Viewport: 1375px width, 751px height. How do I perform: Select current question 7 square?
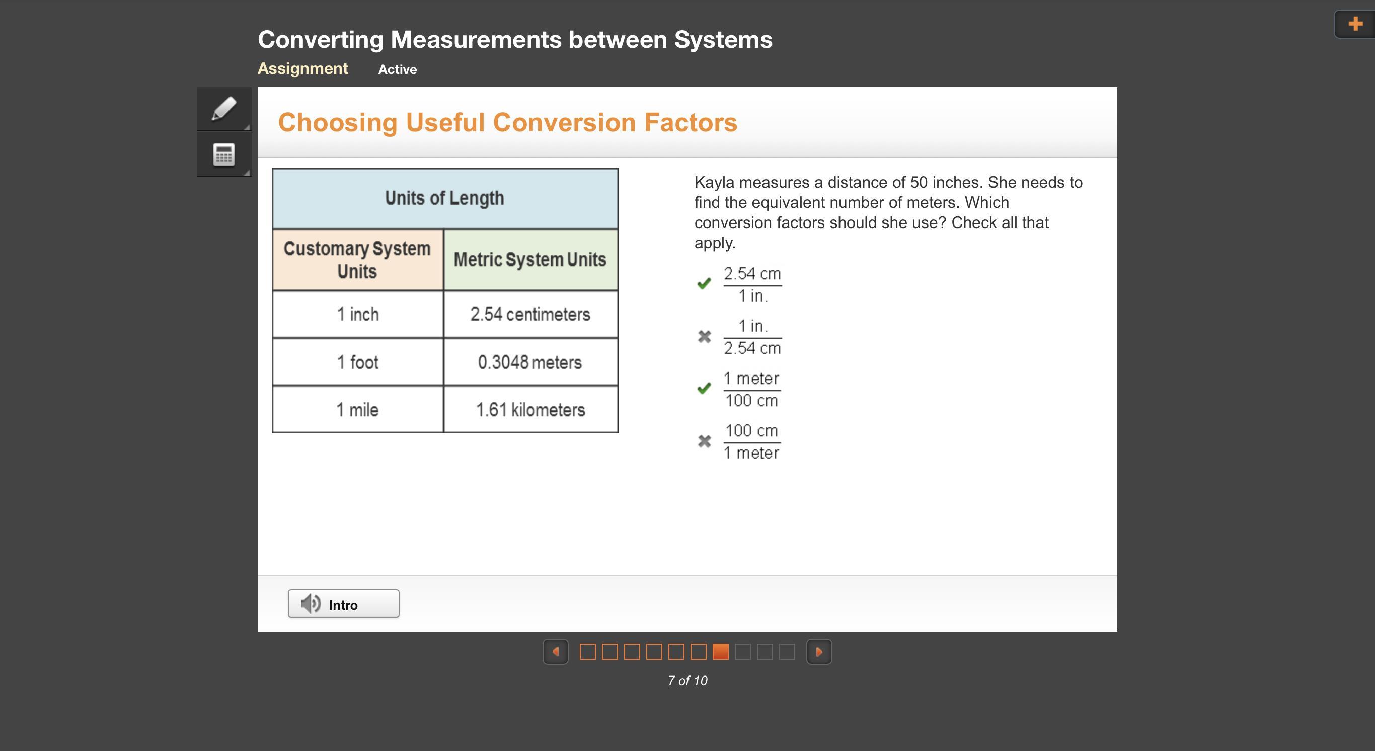pos(720,652)
